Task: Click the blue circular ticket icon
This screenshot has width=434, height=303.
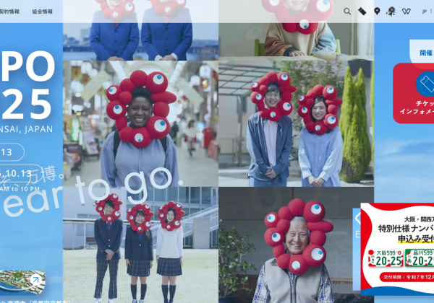Action: [425, 84]
